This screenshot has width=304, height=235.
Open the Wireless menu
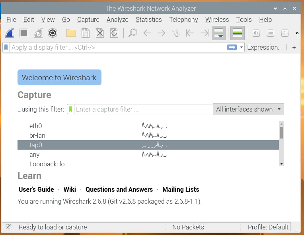pos(217,19)
